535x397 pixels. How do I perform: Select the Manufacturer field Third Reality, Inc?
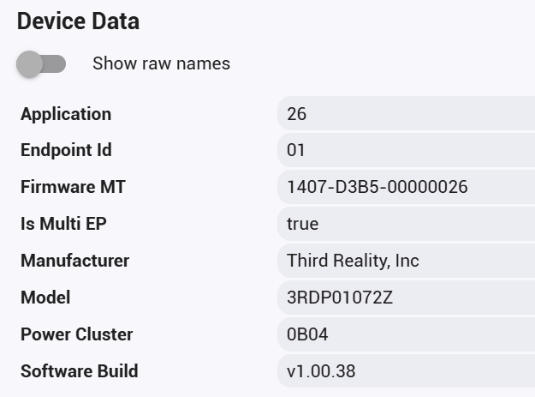pos(406,261)
